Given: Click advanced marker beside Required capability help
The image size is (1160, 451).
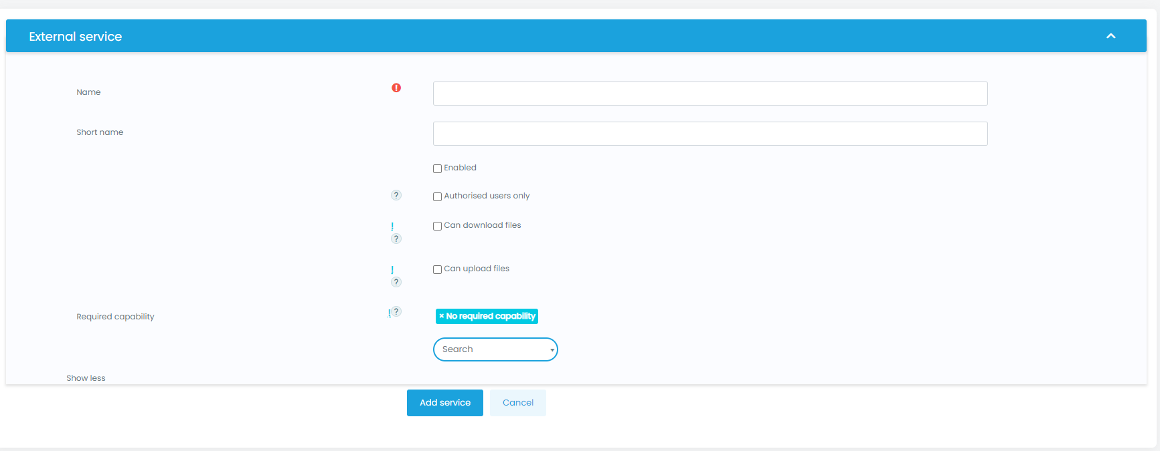Looking at the screenshot, I should tap(389, 313).
